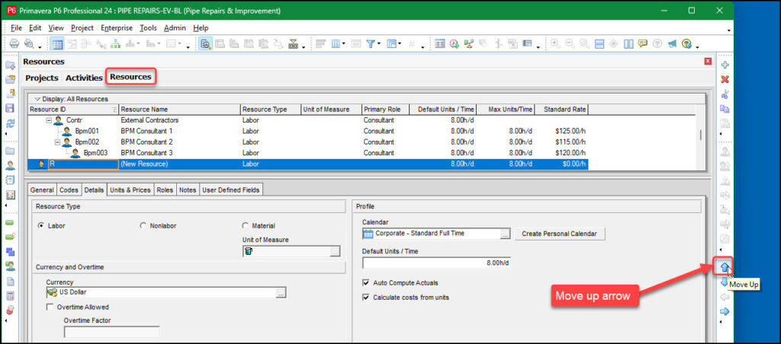The width and height of the screenshot is (781, 344).
Task: Open the Display: All Resources dropdown
Action: (71, 99)
